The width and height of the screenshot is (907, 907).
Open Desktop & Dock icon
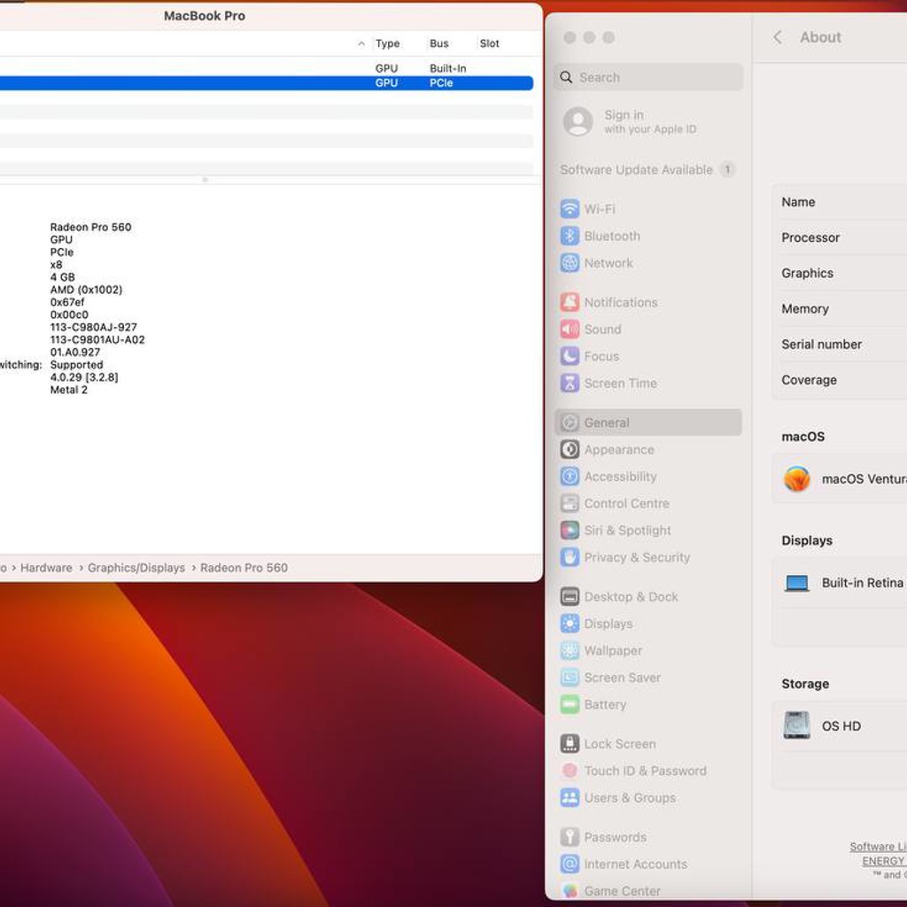pos(570,596)
